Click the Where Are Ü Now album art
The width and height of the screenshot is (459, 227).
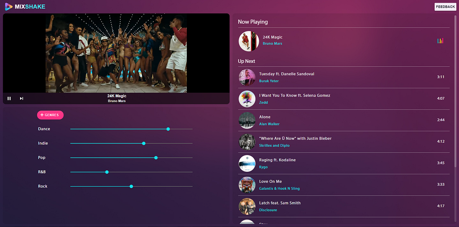(247, 142)
